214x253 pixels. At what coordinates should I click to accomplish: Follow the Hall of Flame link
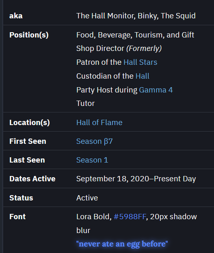tap(99, 123)
